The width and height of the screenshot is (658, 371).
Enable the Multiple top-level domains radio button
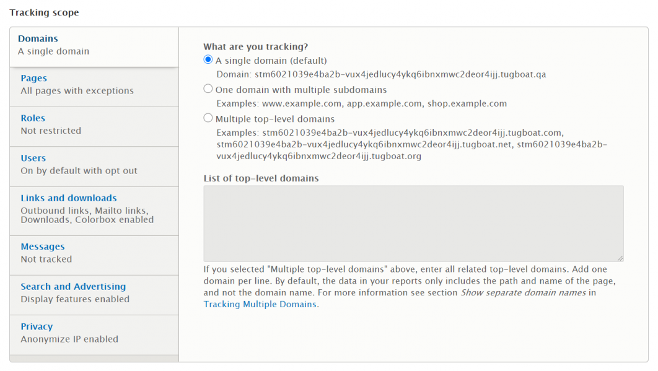coord(208,118)
